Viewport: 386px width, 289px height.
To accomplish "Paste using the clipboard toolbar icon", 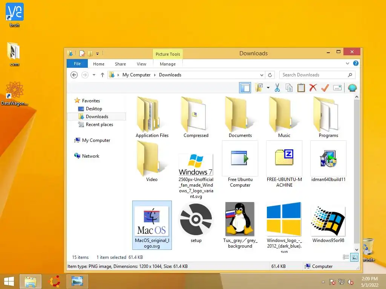I will click(x=301, y=88).
